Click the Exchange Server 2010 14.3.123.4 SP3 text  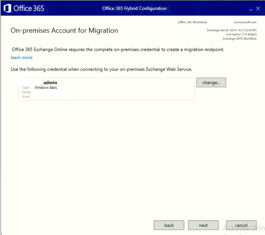click(x=232, y=30)
